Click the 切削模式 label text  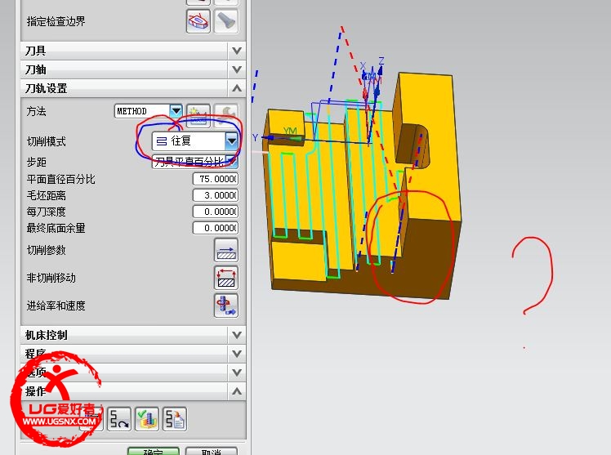(46, 141)
